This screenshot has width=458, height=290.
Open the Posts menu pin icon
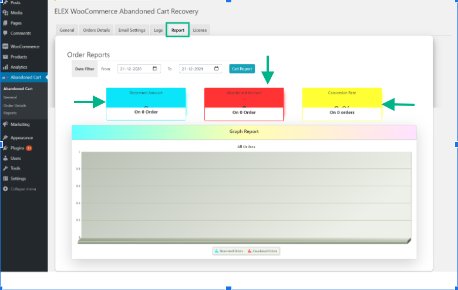click(x=5, y=2)
